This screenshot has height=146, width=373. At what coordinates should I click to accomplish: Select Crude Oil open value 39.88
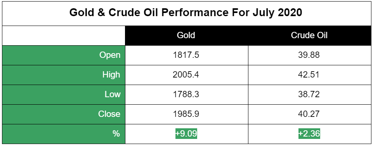(309, 55)
